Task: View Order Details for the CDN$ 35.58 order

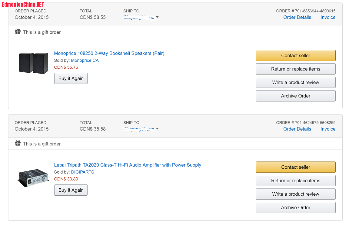Action: (297, 129)
